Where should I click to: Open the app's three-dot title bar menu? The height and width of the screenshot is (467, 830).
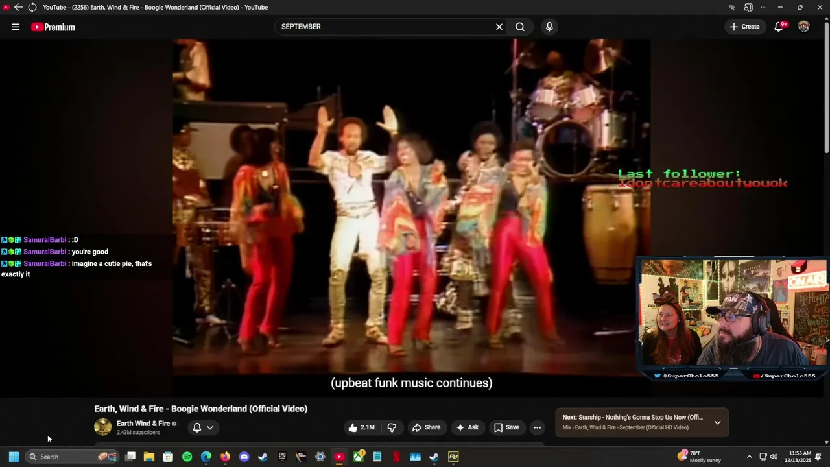click(x=763, y=7)
